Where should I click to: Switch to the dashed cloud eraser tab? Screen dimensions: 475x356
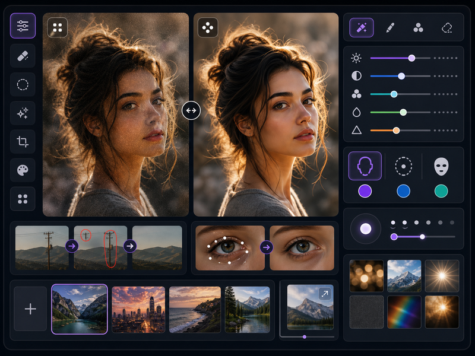coord(447,27)
